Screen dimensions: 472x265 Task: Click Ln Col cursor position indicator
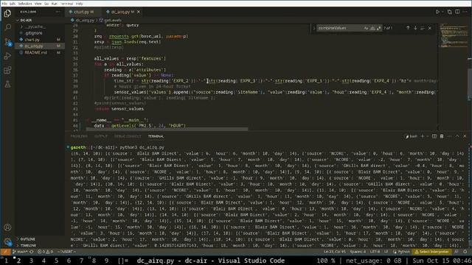334,252
